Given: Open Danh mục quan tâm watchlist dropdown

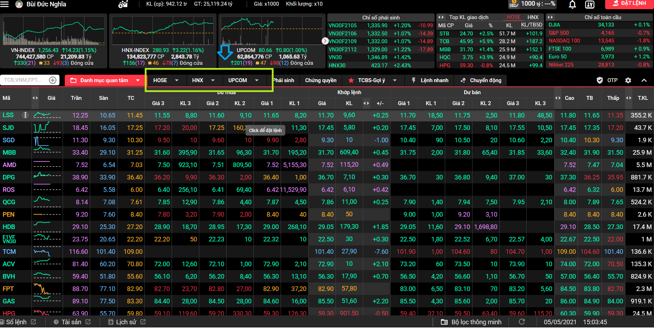Looking at the screenshot, I should [105, 80].
